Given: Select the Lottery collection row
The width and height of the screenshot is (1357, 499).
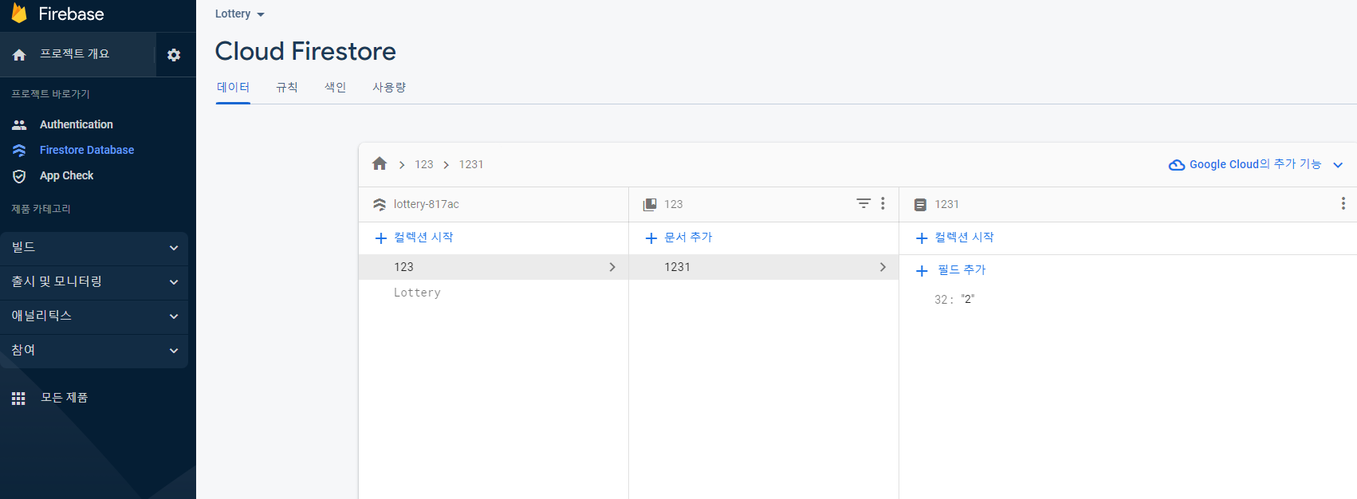Looking at the screenshot, I should click(494, 293).
